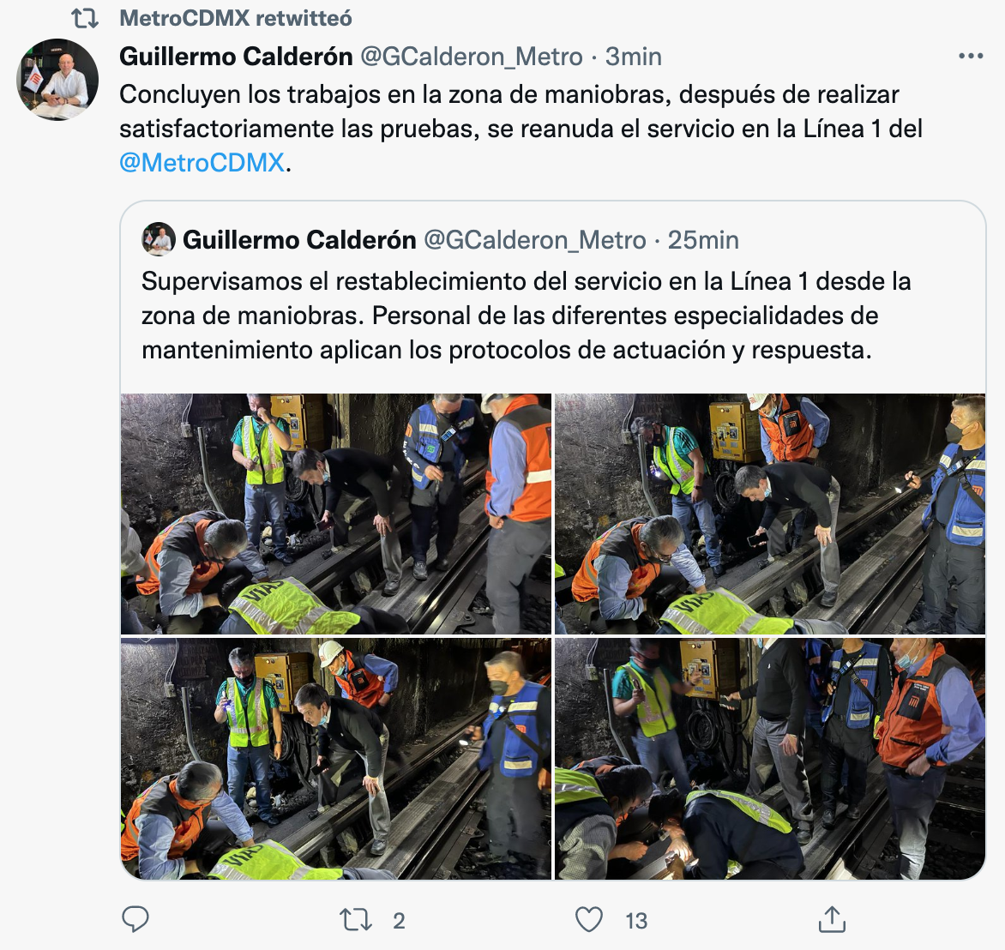Screen dimensions: 1005x950
Task: View the bottom-left tunnel photo
Action: point(336,758)
